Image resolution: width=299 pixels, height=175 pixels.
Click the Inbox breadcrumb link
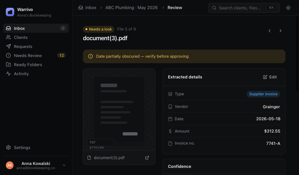pos(91,8)
